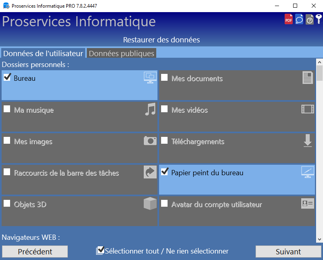The height and width of the screenshot is (260, 323).
Task: Uncheck the Bureau checkbox
Action: [7, 77]
